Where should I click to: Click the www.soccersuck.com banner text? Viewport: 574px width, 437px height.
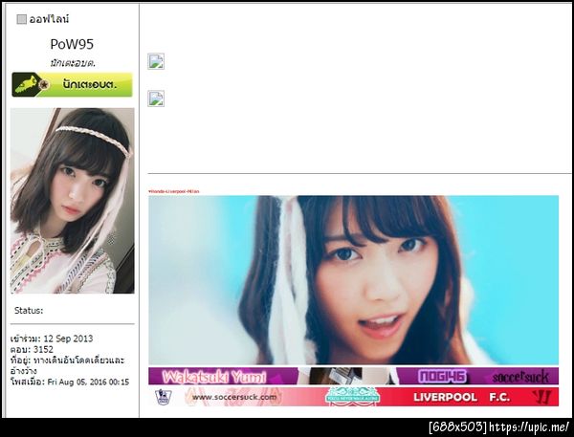[x=234, y=397]
